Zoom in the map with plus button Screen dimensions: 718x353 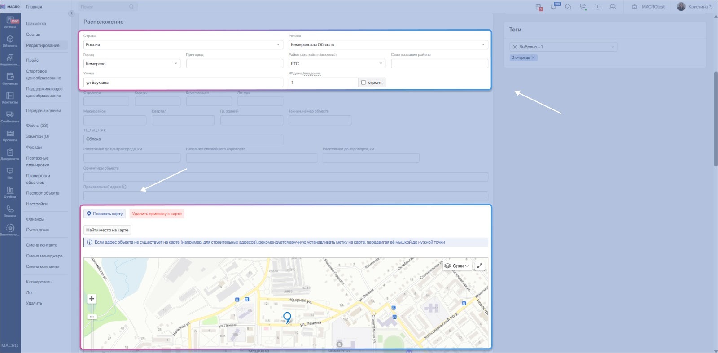pyautogui.click(x=92, y=299)
